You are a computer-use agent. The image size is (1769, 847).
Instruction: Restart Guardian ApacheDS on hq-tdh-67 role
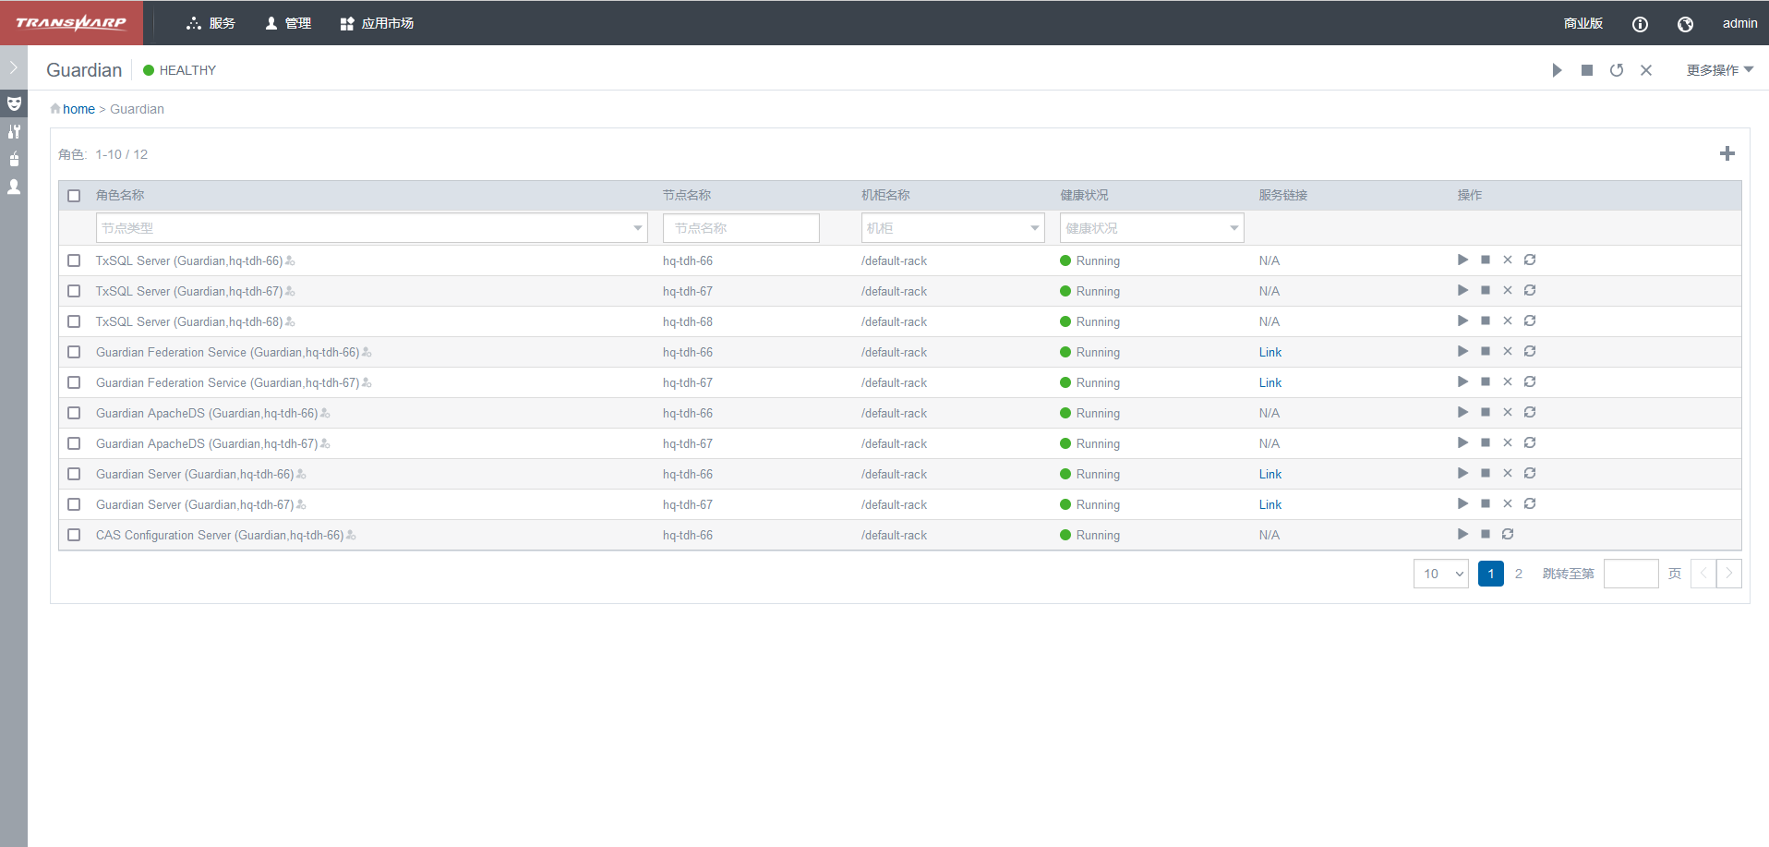[1530, 442]
